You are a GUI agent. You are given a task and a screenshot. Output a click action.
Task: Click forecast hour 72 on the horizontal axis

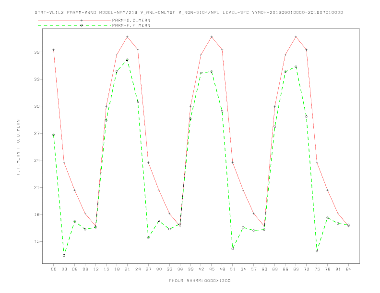tap(306, 269)
